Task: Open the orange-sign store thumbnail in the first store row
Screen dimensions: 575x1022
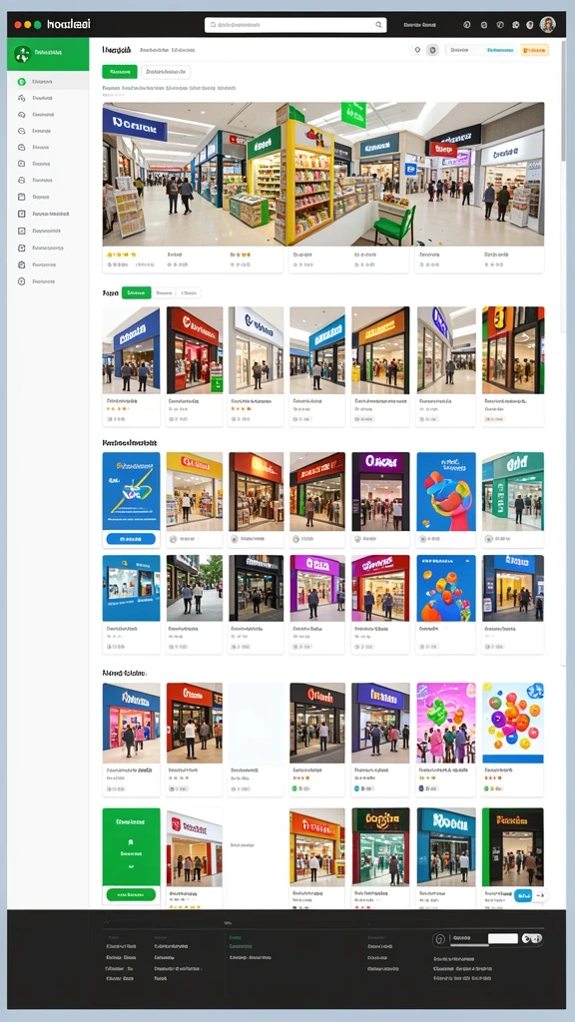Action: (x=380, y=350)
